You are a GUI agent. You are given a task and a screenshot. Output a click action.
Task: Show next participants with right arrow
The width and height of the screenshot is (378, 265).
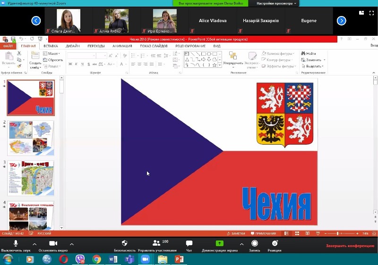pos(341,21)
